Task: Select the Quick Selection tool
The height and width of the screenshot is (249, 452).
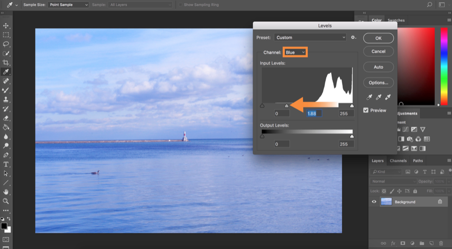Action: [x=6, y=53]
